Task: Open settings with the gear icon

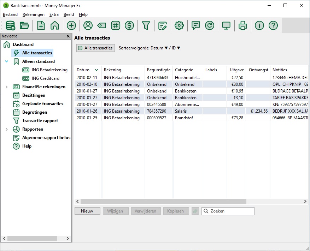Action: (179, 25)
